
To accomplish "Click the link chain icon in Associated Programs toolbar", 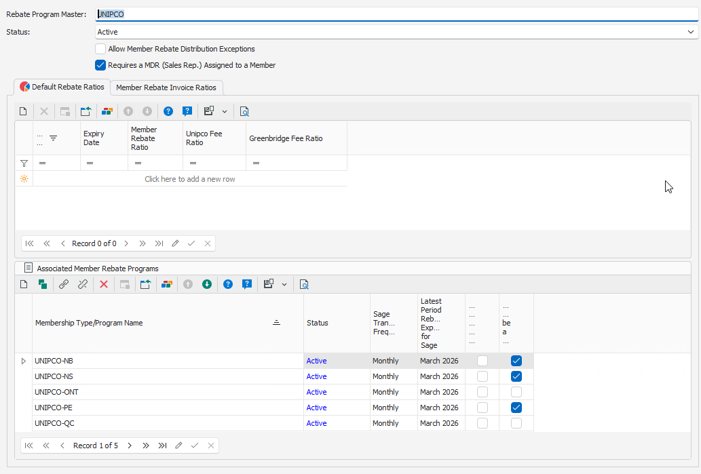I will (64, 284).
